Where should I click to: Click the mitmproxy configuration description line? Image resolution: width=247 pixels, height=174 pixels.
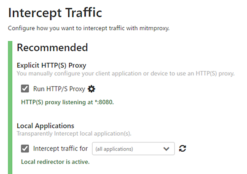click(x=89, y=28)
